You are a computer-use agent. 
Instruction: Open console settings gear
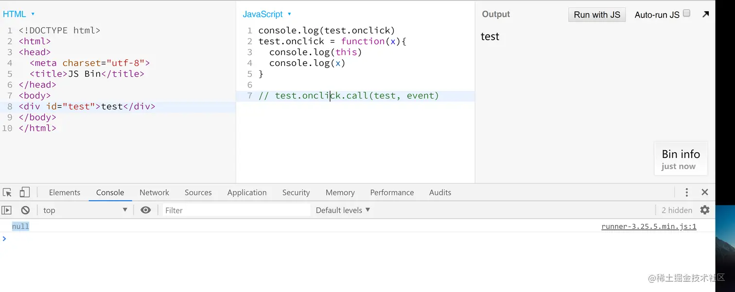(705, 210)
